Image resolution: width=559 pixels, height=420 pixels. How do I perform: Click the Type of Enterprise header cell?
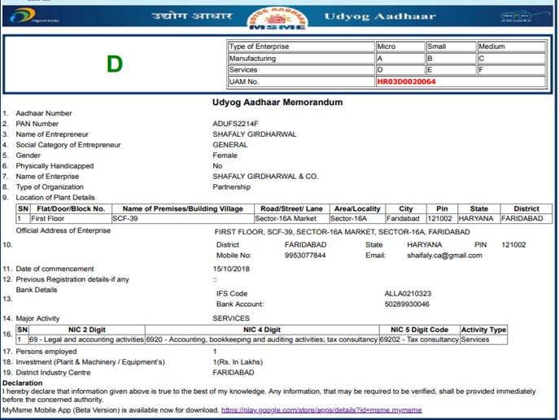pyautogui.click(x=301, y=46)
